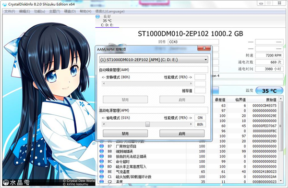This screenshot has width=288, height=188.
Task: Click raw value 0000000002A4
Action: coord(264,177)
